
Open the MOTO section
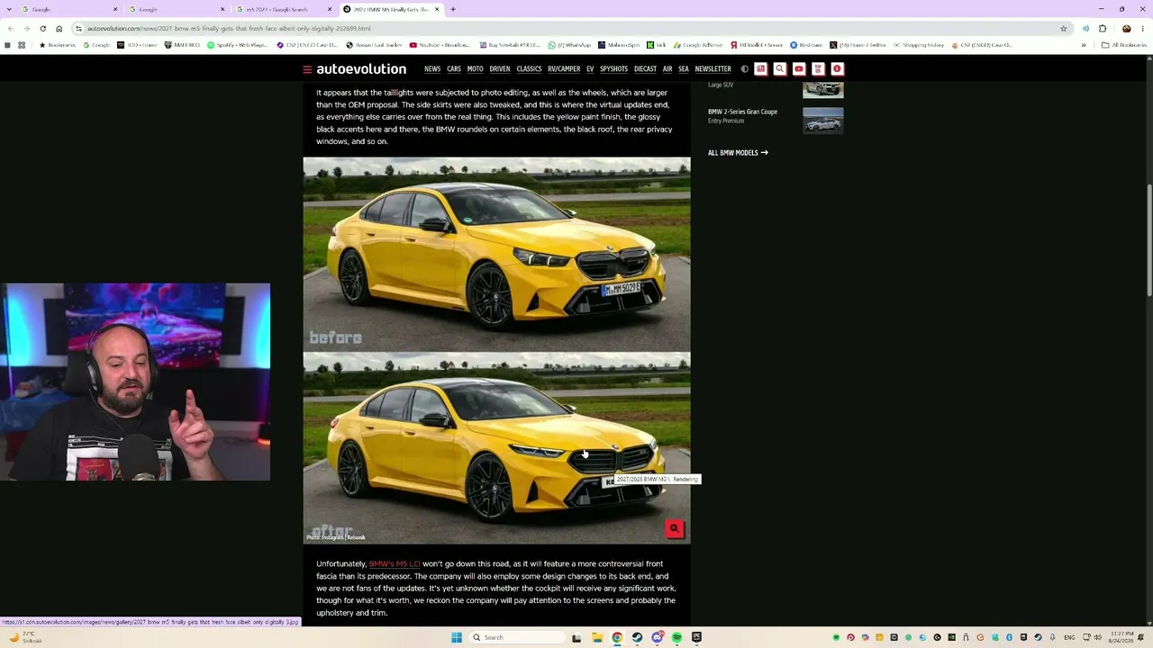point(475,69)
